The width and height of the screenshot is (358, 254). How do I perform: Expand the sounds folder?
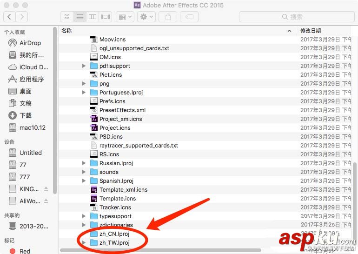[x=84, y=172]
